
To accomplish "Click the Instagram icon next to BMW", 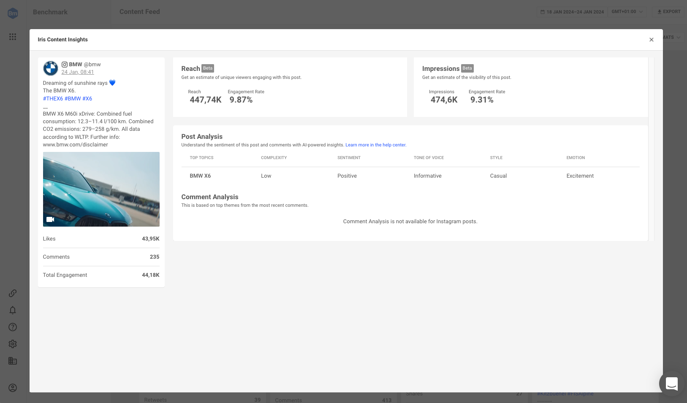I will 65,65.
